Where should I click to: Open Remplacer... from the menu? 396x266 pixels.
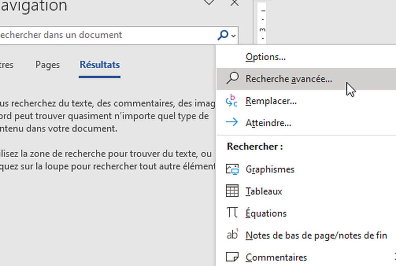[x=306, y=101]
